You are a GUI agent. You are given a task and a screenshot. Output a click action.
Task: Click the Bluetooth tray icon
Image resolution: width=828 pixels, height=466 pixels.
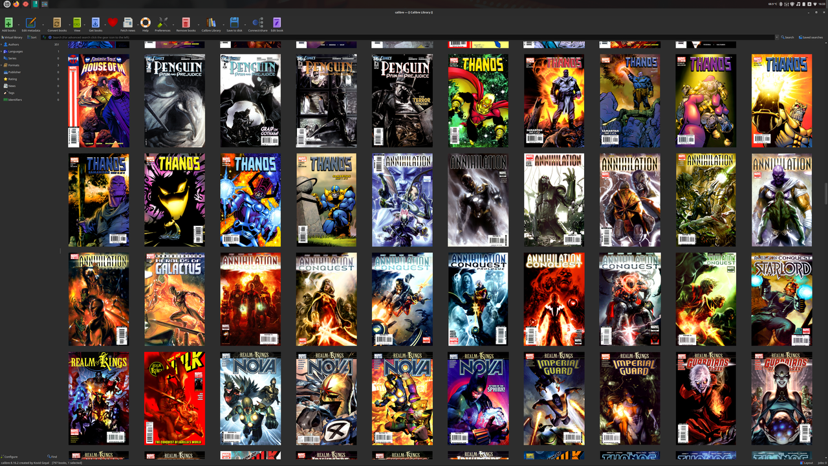click(x=781, y=3)
